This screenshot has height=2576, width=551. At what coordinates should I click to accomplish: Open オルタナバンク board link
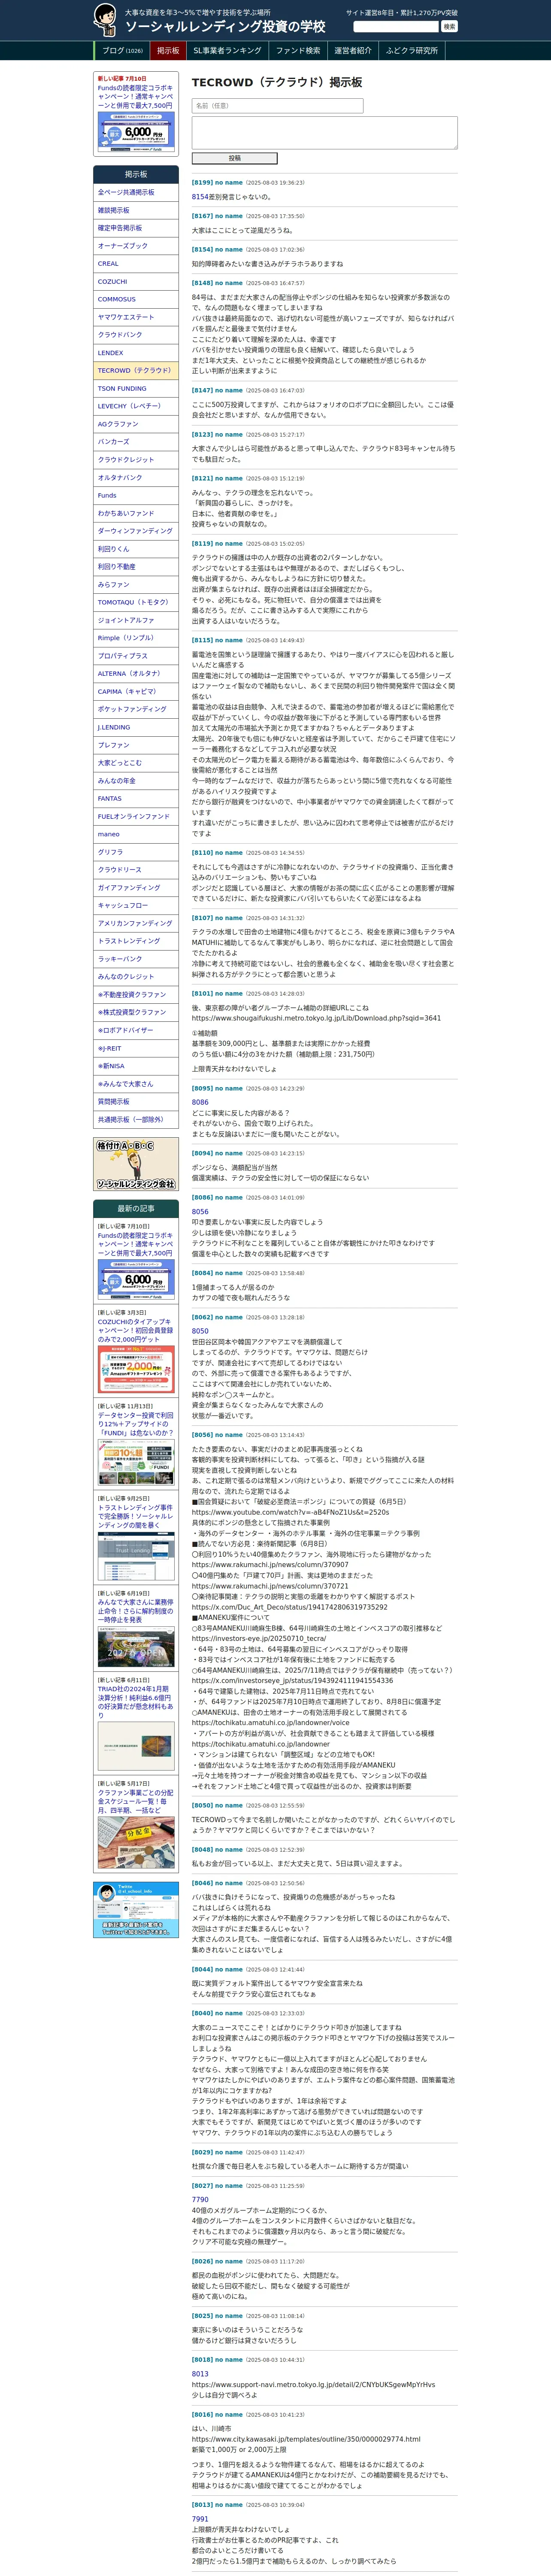pyautogui.click(x=136, y=477)
